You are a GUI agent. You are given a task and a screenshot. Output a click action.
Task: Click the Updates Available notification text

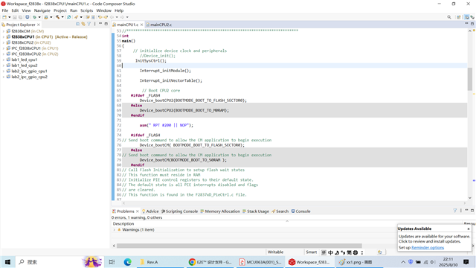(x=434, y=238)
